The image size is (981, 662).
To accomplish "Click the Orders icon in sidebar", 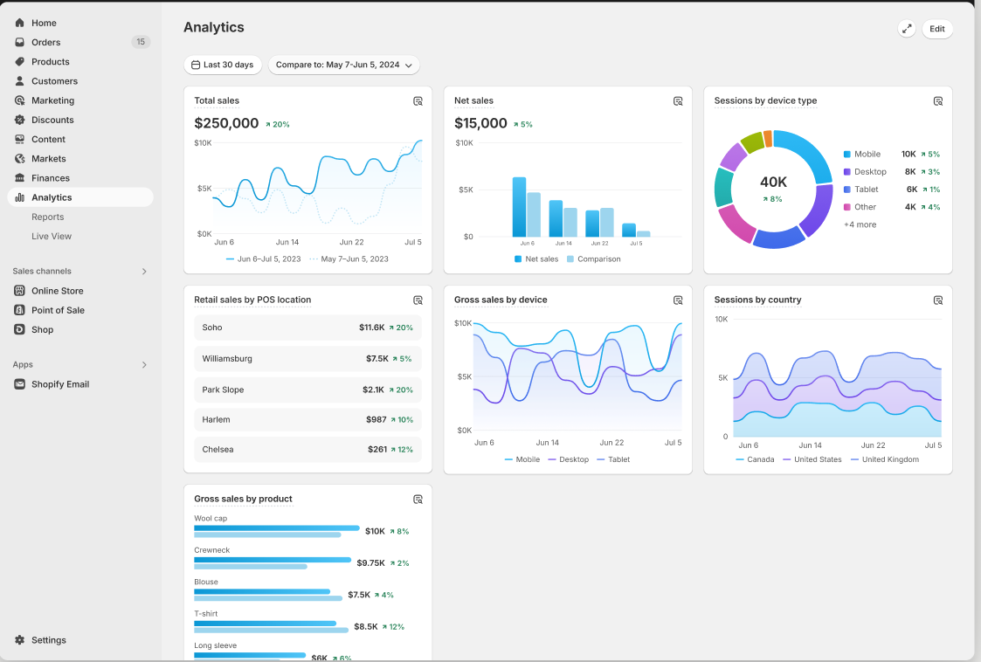I will (19, 42).
